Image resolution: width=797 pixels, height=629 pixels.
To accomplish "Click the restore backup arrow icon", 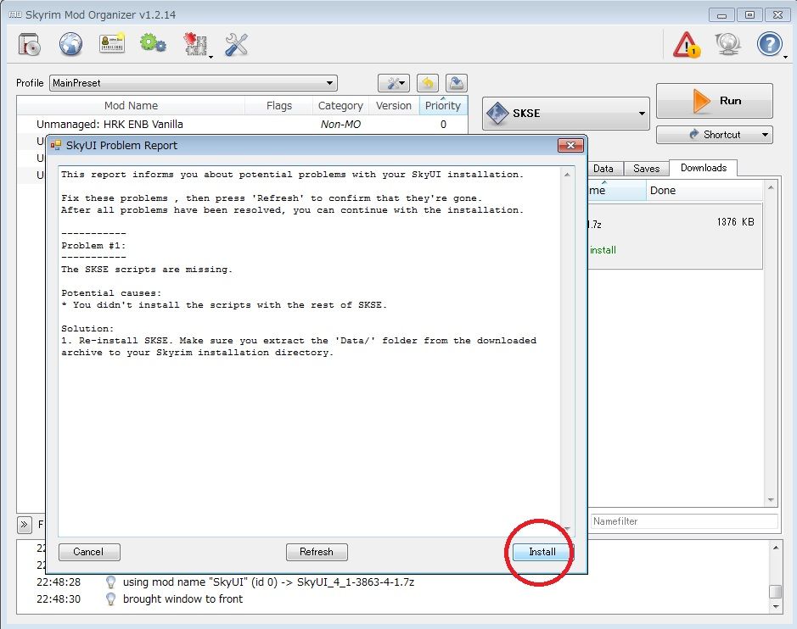I will pos(428,83).
